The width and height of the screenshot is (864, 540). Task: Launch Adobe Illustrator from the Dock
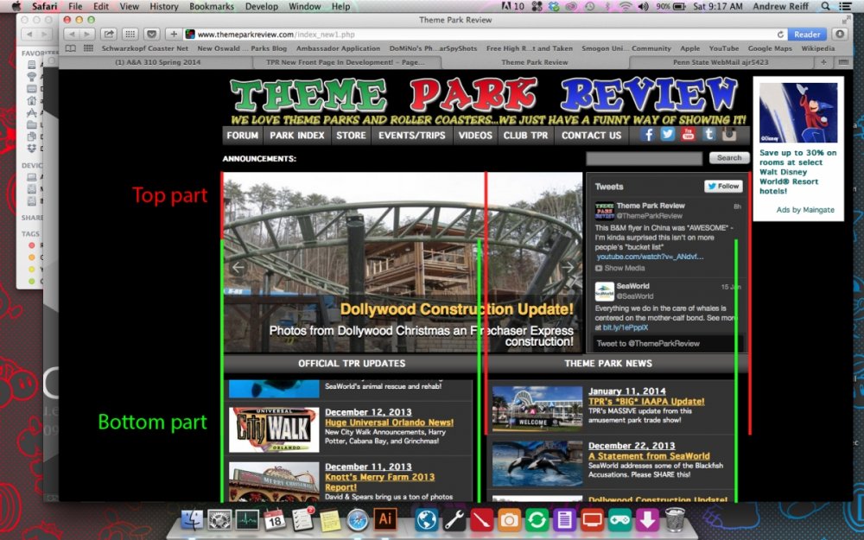point(384,519)
